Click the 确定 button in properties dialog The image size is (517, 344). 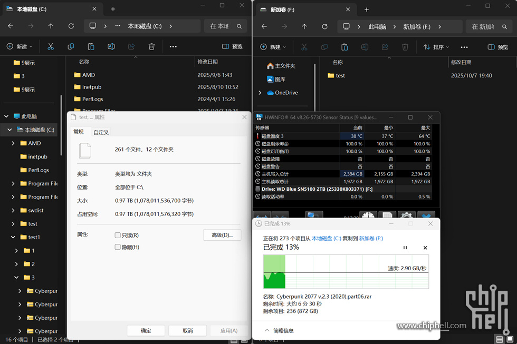pyautogui.click(x=146, y=330)
